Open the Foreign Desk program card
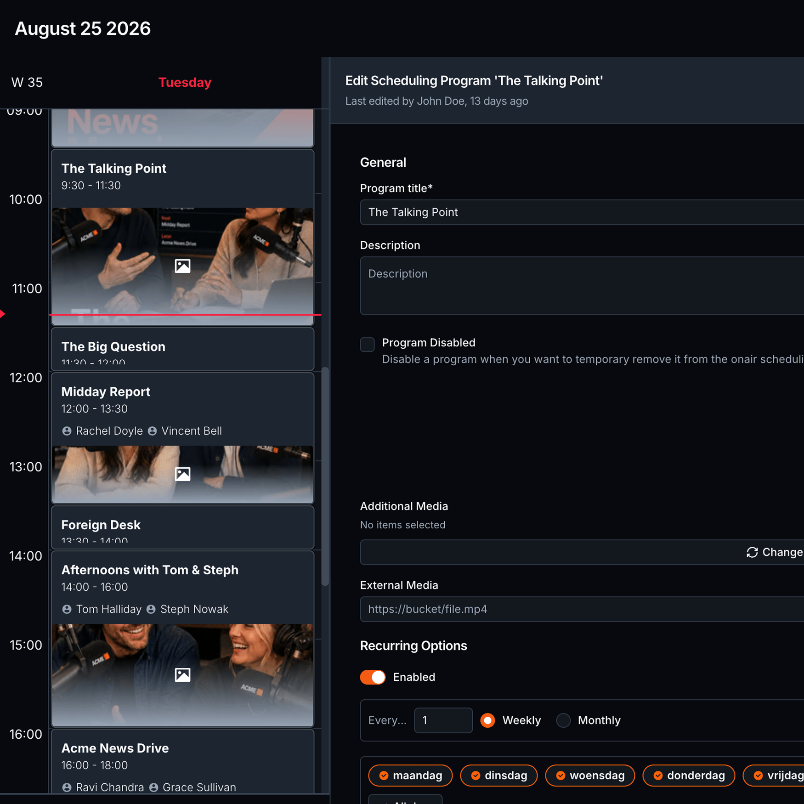Viewport: 804px width, 804px height. coord(182,527)
